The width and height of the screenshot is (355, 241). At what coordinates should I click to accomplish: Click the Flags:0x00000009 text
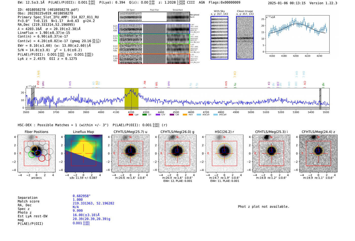tap(224, 3)
